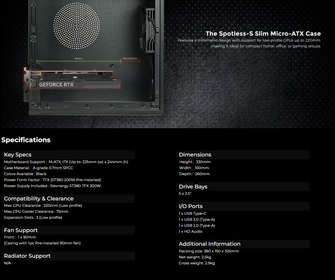Select the Dimensions section header
Screen dimensions: 335x280
195,154
